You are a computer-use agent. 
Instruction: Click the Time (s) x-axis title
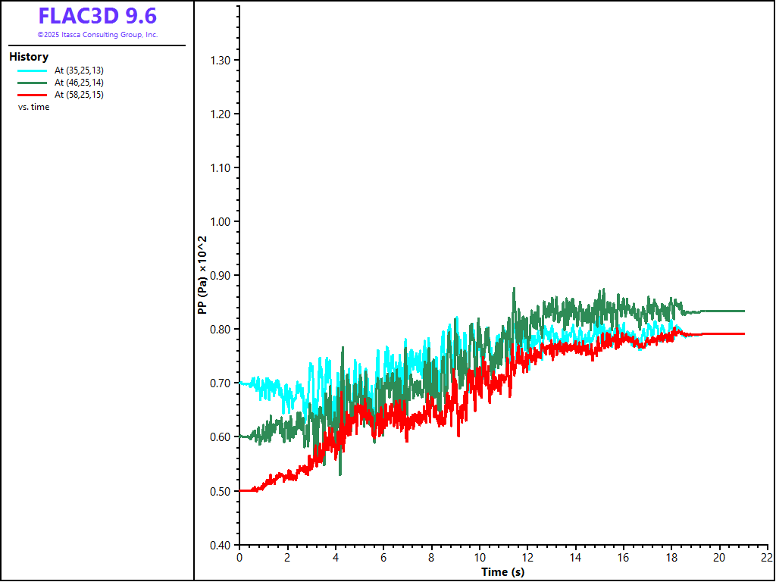point(502,572)
